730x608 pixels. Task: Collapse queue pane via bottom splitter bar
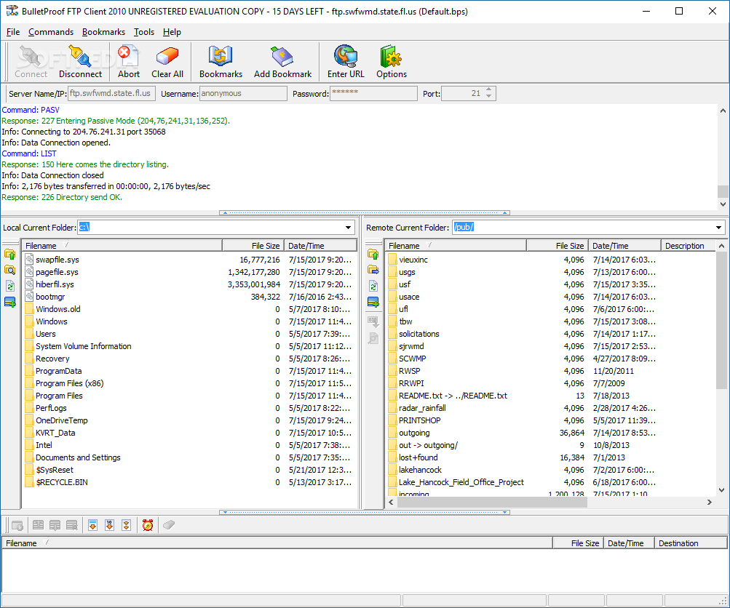(x=365, y=512)
